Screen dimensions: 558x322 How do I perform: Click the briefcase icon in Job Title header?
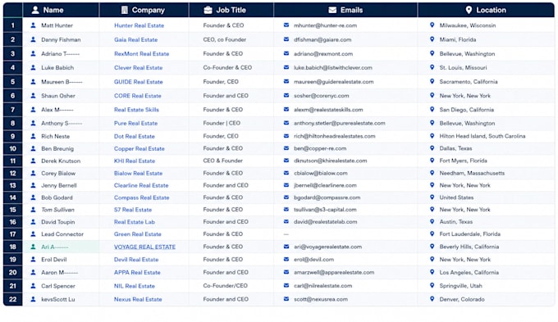point(208,10)
